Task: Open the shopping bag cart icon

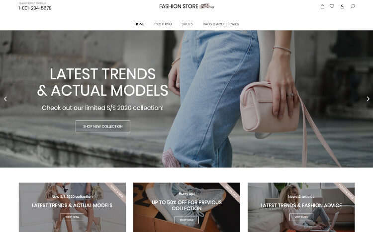Action: (x=322, y=6)
